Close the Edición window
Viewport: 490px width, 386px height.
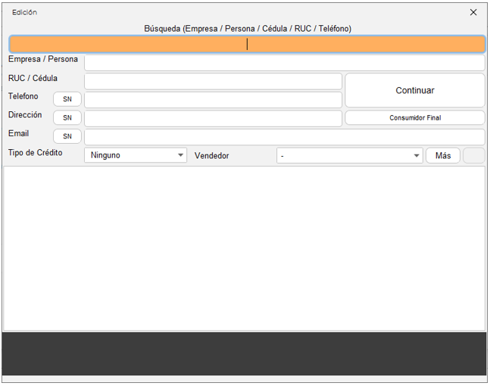(x=473, y=12)
